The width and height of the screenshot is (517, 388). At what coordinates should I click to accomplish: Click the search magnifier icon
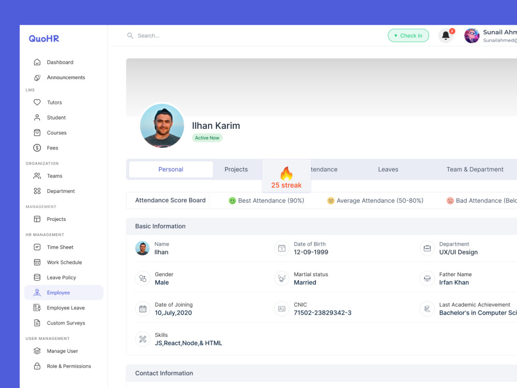[x=130, y=36]
